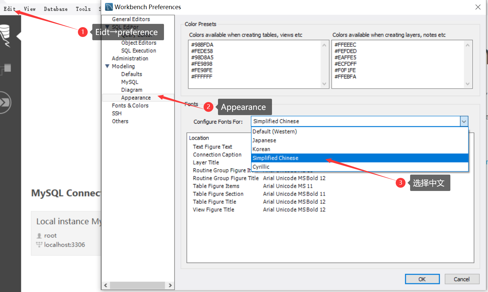Select color #98BFDA in table colors list

[x=202, y=45]
